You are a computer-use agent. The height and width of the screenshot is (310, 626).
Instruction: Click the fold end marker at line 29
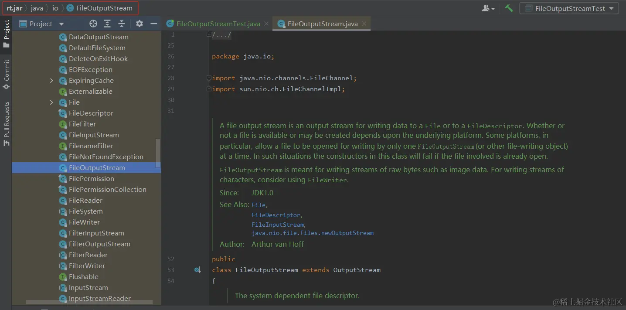point(209,89)
